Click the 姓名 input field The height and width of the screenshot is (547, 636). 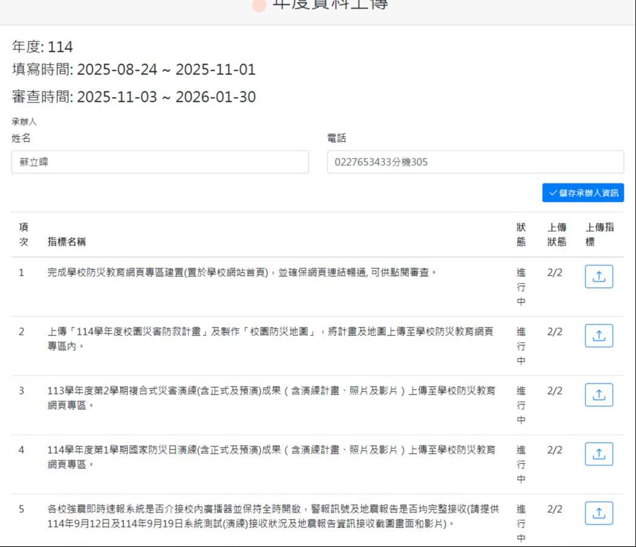tap(160, 162)
